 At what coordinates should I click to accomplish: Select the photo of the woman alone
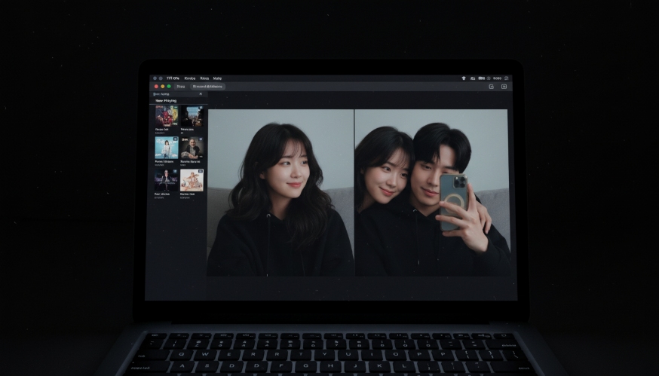point(280,192)
